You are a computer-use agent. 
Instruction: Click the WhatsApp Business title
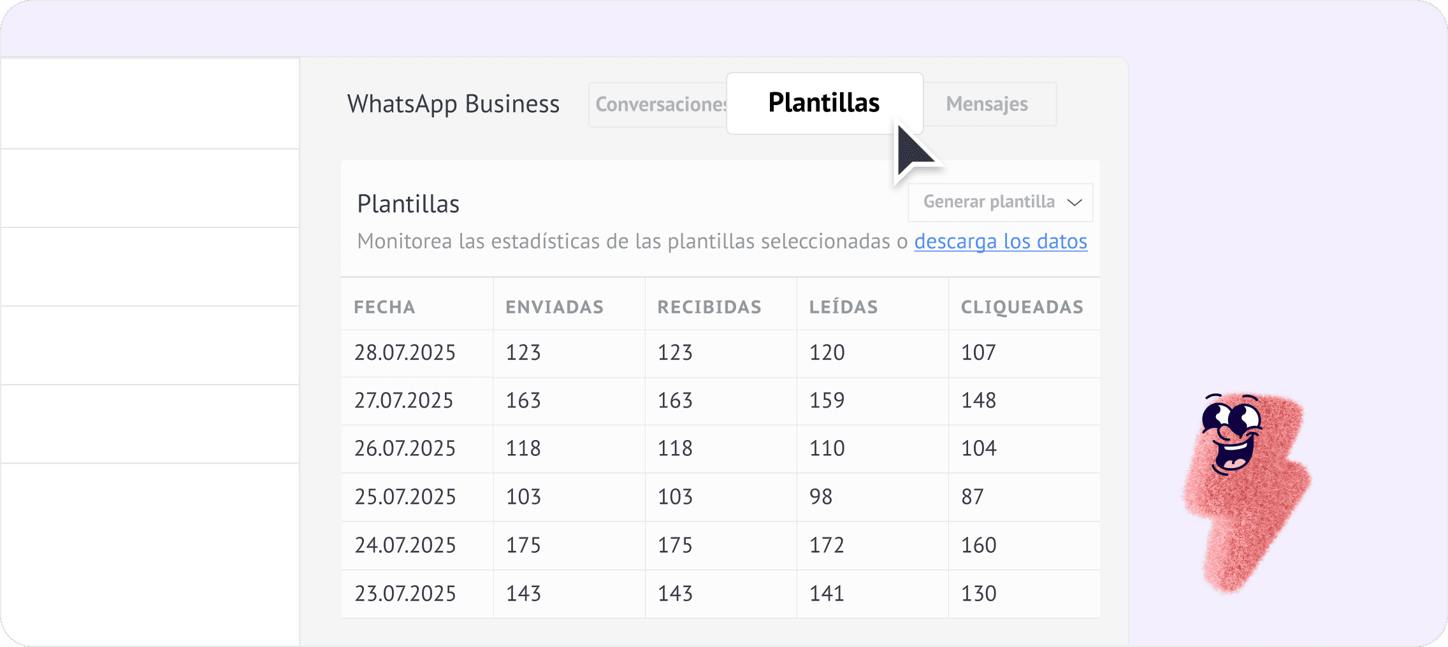click(x=453, y=104)
